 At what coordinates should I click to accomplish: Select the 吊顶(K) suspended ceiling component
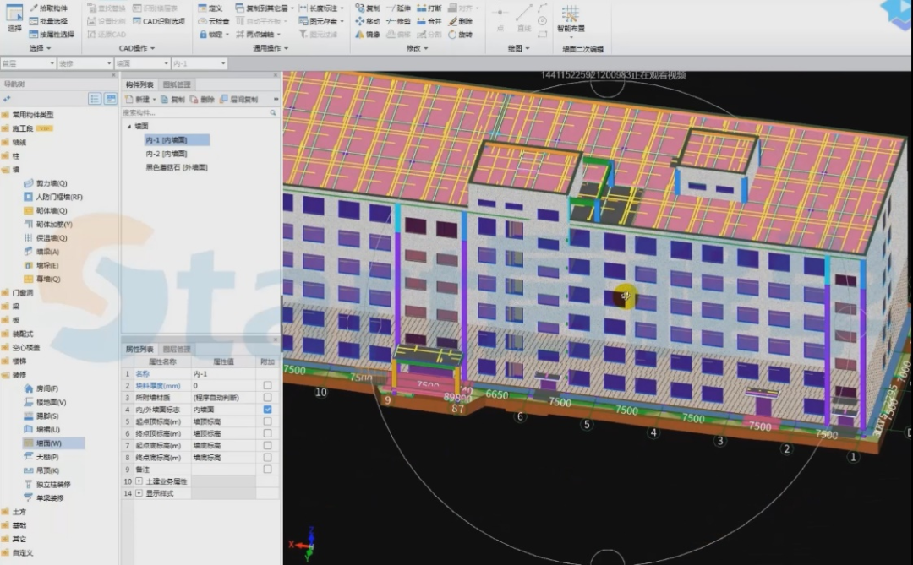(x=41, y=470)
